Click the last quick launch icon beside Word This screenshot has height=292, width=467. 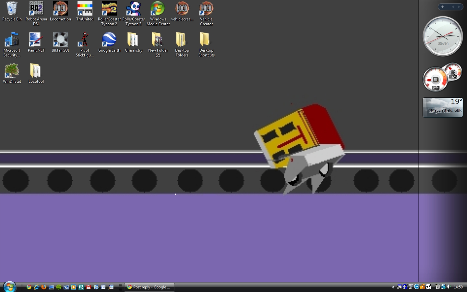click(x=111, y=287)
